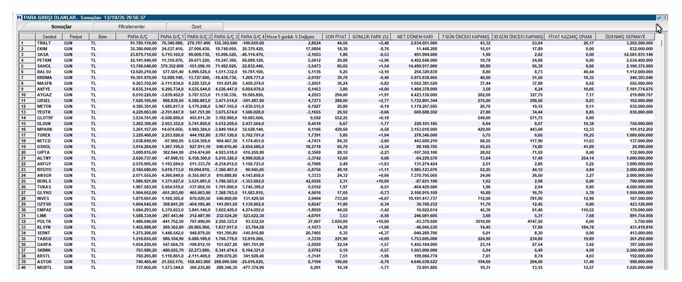Select the AYGAZ symbol cell
The height and width of the screenshot is (282, 682).
tap(49, 95)
